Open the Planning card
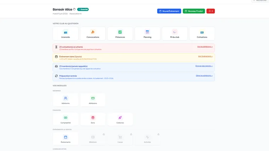Viewport: 269px width, 151px height. pyautogui.click(x=147, y=34)
